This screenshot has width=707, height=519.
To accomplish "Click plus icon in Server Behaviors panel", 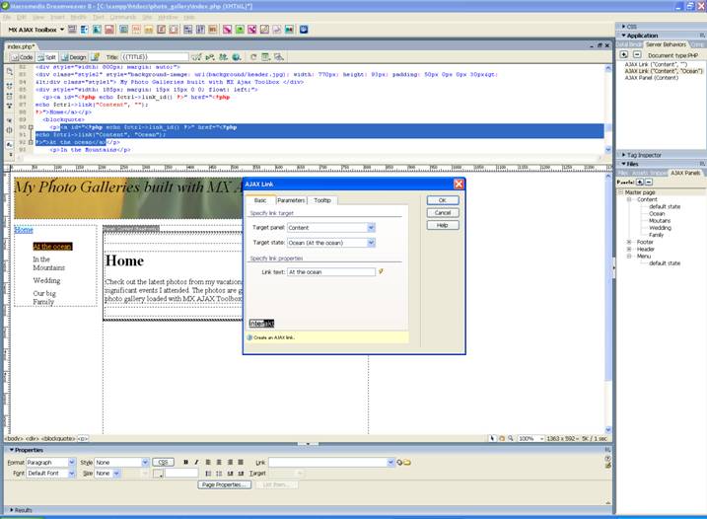I will pos(623,54).
